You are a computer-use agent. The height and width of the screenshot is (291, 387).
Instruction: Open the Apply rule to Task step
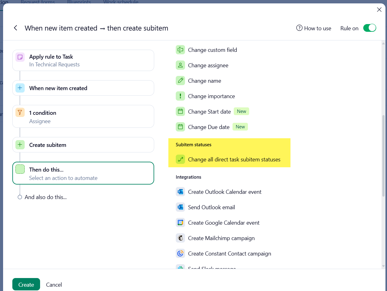(x=83, y=60)
